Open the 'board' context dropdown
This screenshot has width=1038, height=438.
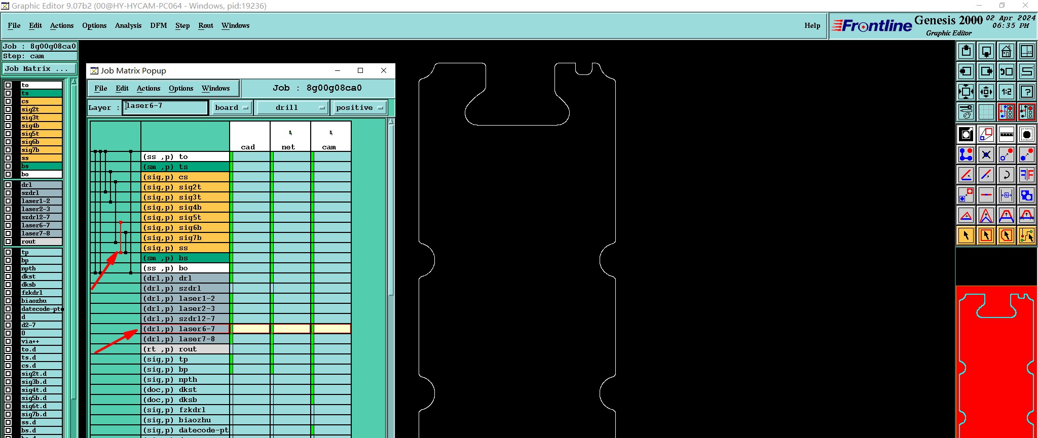click(232, 107)
